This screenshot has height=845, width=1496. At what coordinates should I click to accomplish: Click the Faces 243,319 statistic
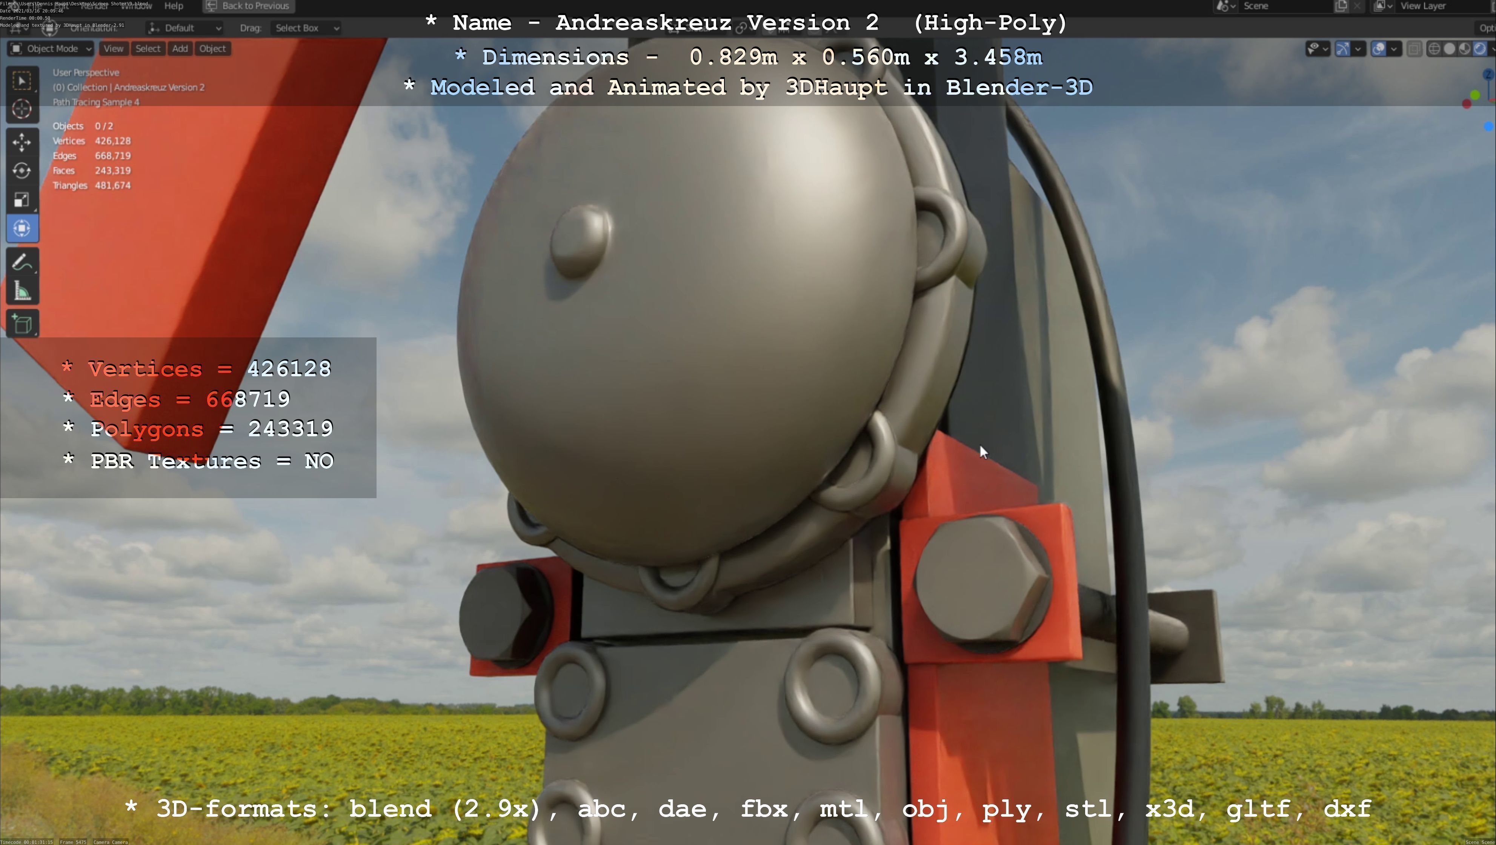click(x=92, y=171)
